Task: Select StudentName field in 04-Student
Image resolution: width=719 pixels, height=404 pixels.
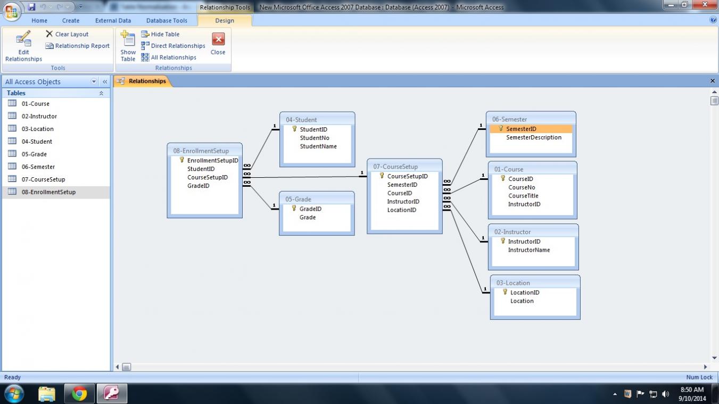Action: pyautogui.click(x=318, y=146)
